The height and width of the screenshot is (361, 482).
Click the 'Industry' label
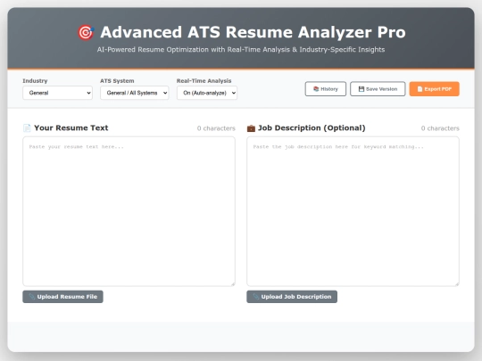coord(35,81)
